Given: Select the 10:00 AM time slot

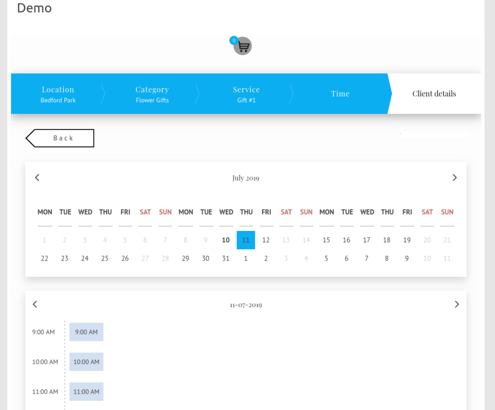Looking at the screenshot, I should pyautogui.click(x=86, y=362).
